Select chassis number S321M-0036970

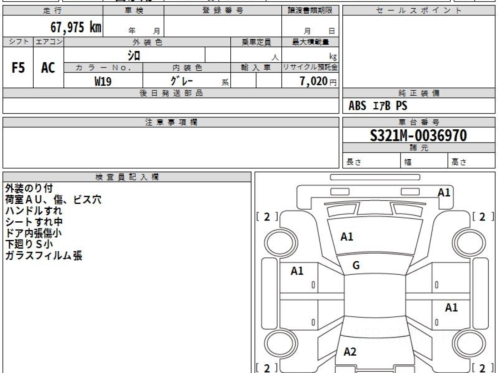(x=419, y=136)
